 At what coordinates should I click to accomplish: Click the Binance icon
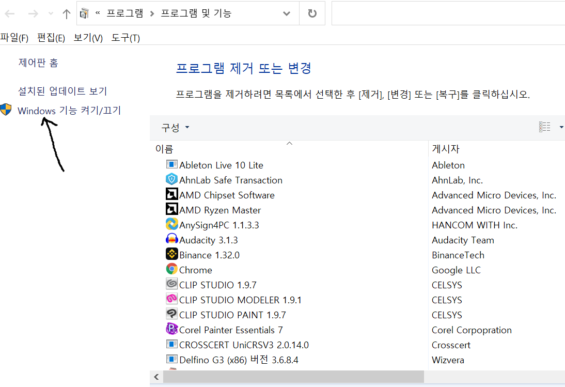coord(171,254)
